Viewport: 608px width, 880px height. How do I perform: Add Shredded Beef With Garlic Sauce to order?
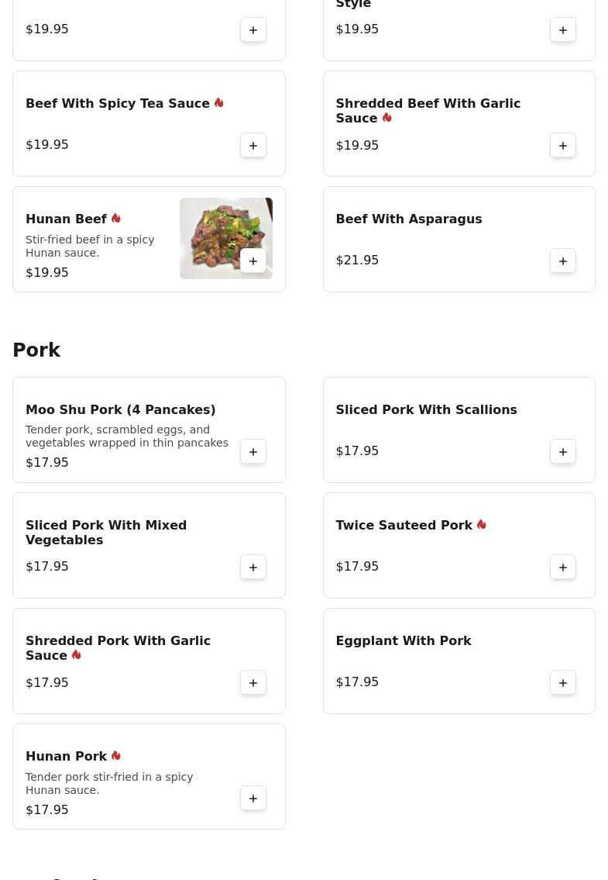pyautogui.click(x=563, y=146)
